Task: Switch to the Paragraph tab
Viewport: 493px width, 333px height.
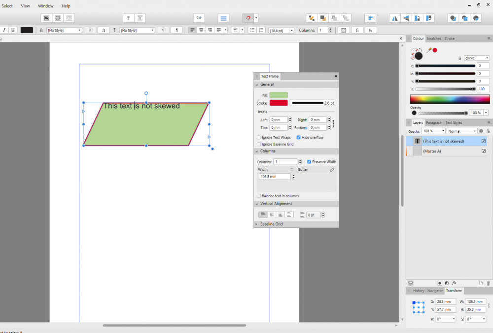Action: [x=433, y=122]
